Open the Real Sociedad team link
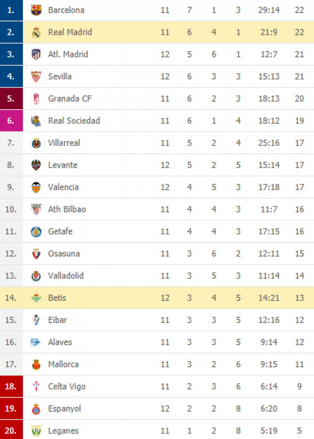 click(x=74, y=121)
